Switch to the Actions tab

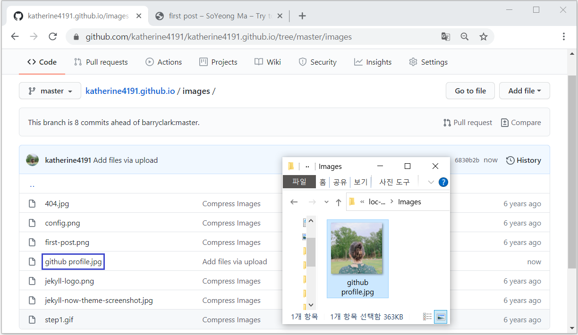pos(164,62)
